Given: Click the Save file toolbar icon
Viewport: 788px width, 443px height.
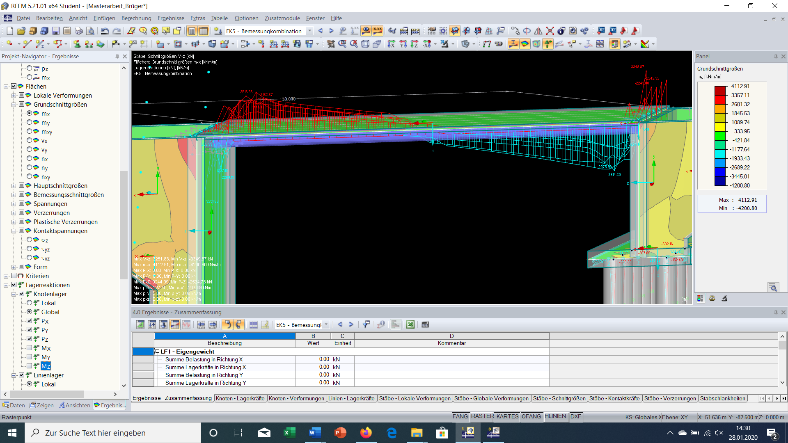Looking at the screenshot, I should [x=56, y=31].
